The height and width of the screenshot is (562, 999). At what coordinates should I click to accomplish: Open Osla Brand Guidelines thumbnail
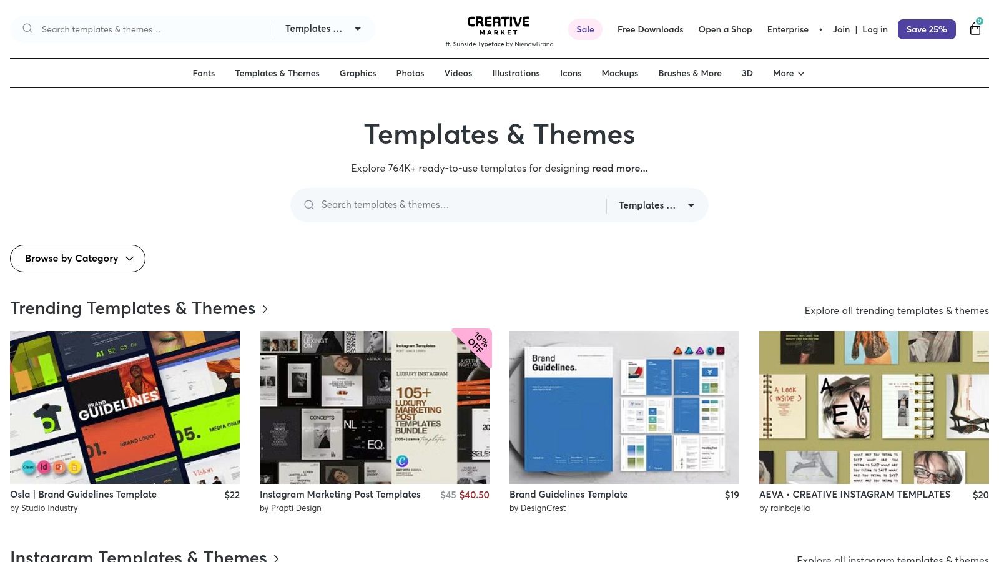coord(125,407)
